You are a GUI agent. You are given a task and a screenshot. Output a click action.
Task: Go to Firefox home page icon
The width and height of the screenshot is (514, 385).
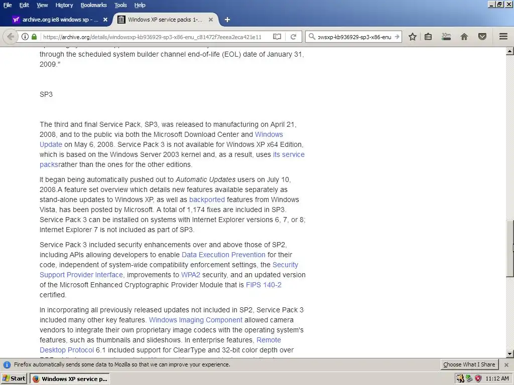(464, 37)
